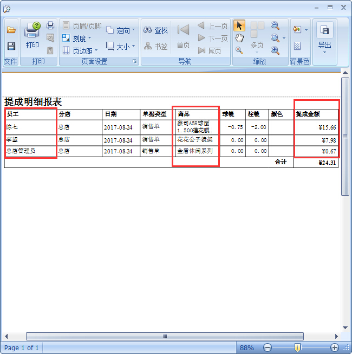Open the 导出 export dropdown
The image size is (352, 354).
[x=324, y=38]
